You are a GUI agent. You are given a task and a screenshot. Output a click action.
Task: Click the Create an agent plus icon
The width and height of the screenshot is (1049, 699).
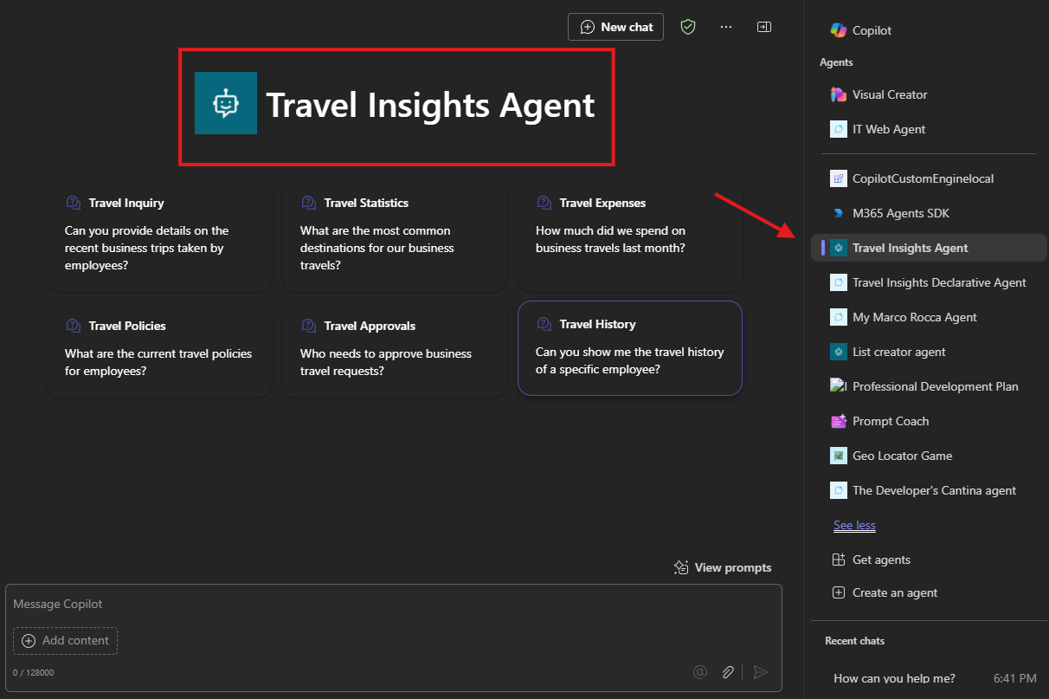pos(838,592)
